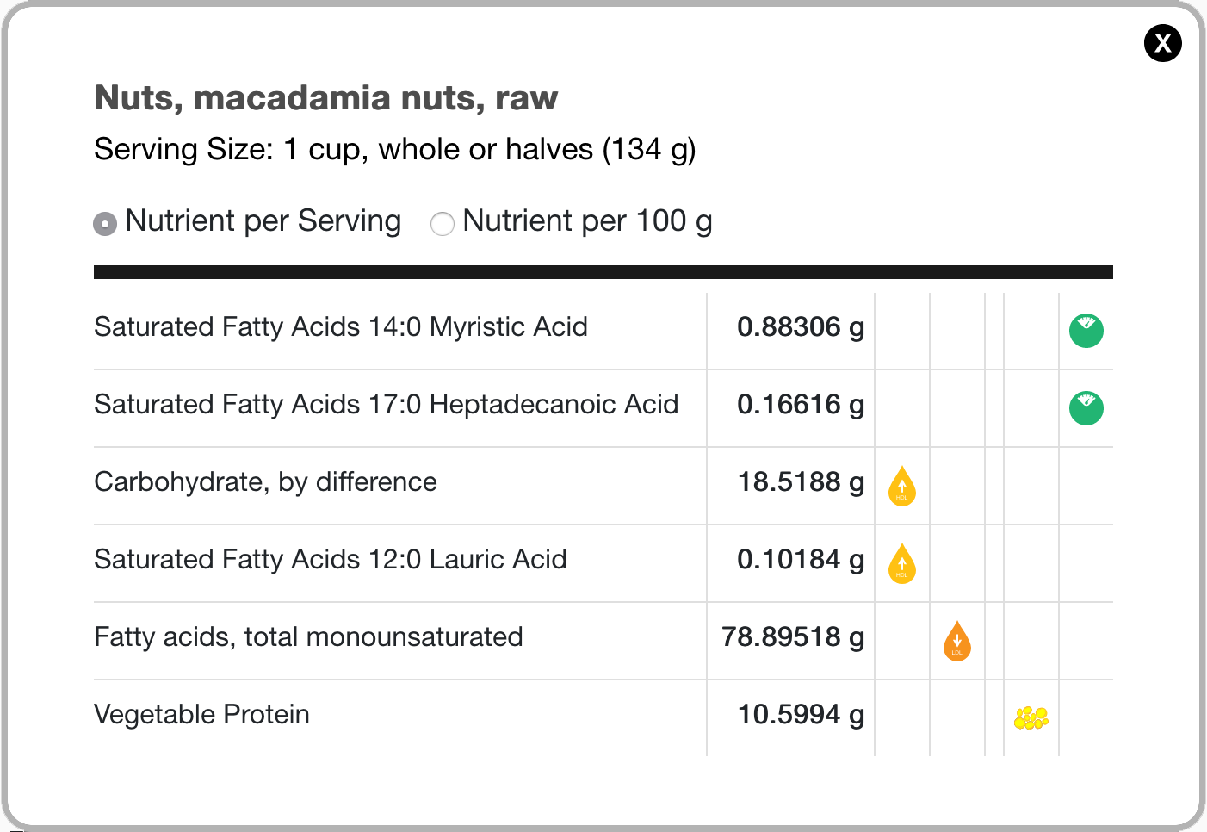
Task: Click the green gauge icon beside Myristic Acid
Action: click(x=1086, y=331)
